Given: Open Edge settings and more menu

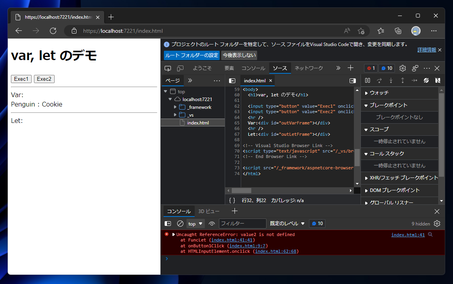Looking at the screenshot, I should click(x=433, y=31).
